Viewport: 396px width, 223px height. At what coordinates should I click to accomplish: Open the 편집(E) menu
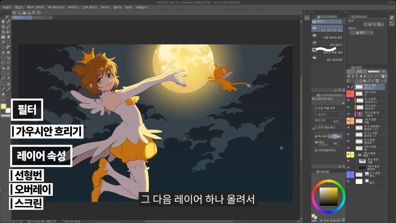coord(19,7)
